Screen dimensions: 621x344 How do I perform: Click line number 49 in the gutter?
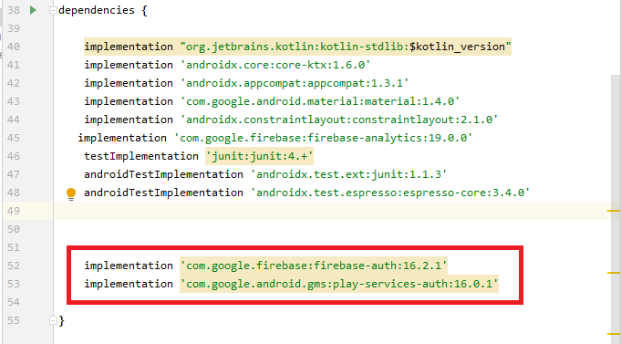pyautogui.click(x=14, y=211)
